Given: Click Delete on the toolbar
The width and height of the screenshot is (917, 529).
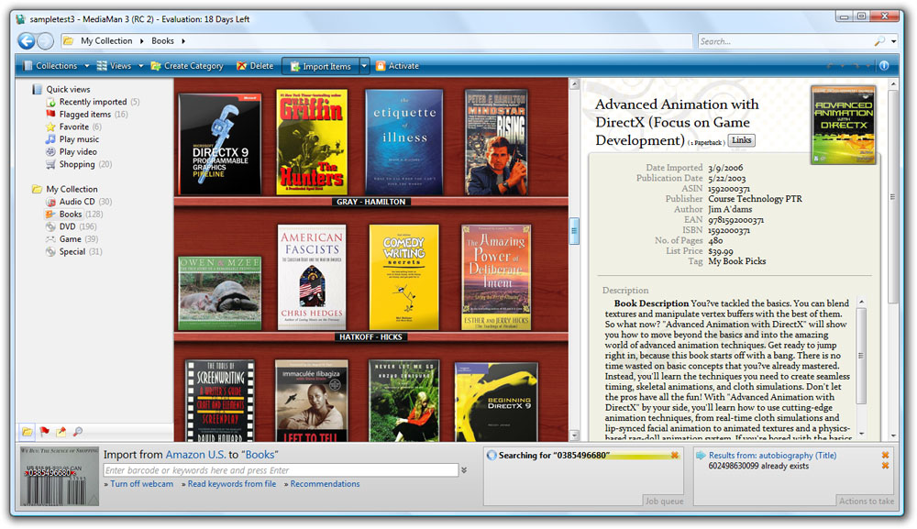Looking at the screenshot, I should [255, 66].
